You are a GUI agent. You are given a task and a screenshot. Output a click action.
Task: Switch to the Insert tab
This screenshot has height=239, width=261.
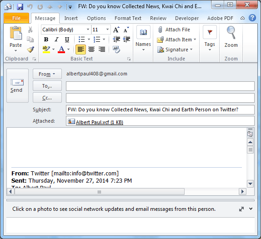tap(71, 18)
